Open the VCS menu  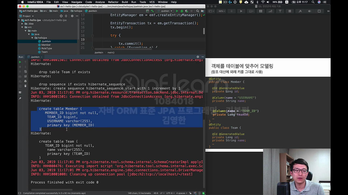(x=152, y=2)
